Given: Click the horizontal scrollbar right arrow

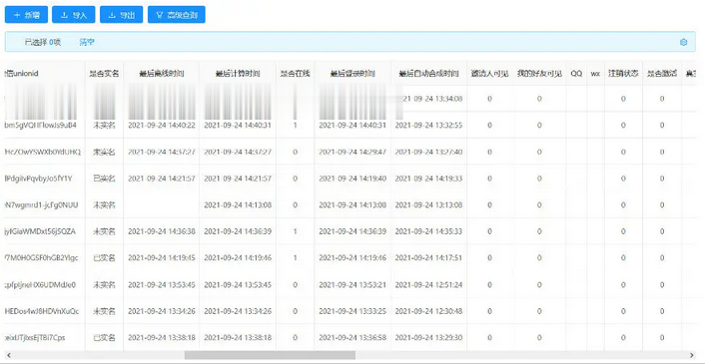Looking at the screenshot, I should click(x=692, y=355).
